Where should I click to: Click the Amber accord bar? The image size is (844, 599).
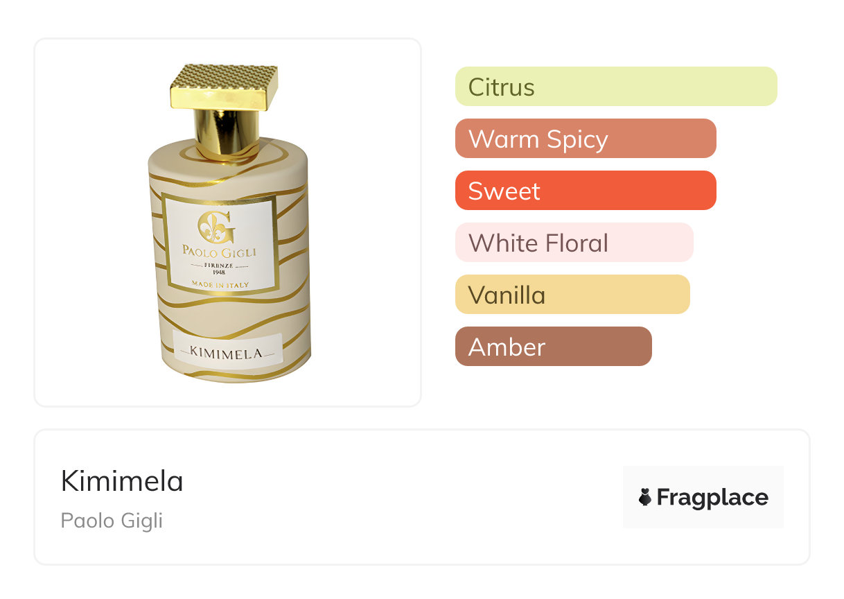pos(554,347)
